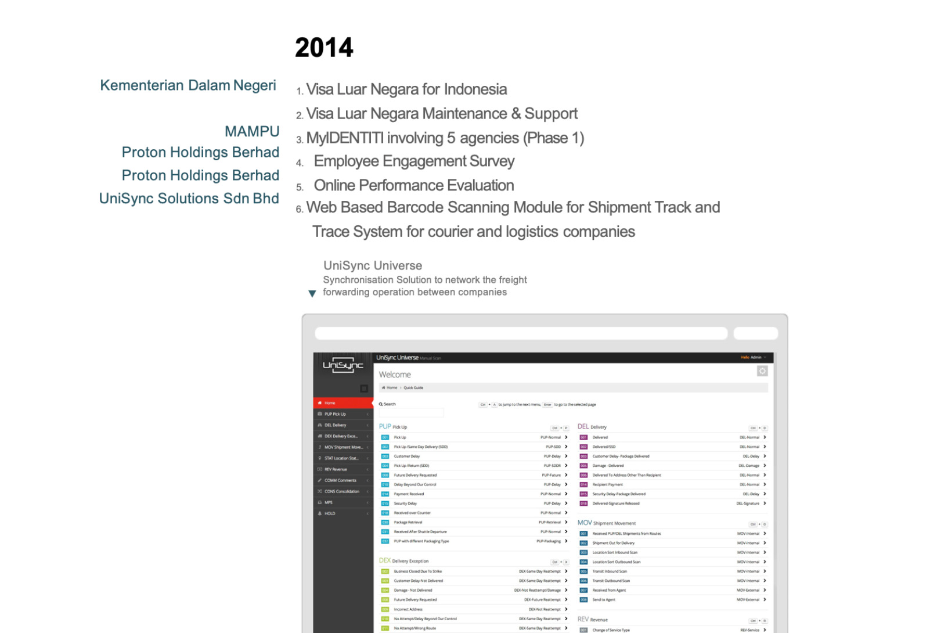Click triangle marker beside UniSync Universe caption
Screen dimensions: 930x633
(312, 294)
